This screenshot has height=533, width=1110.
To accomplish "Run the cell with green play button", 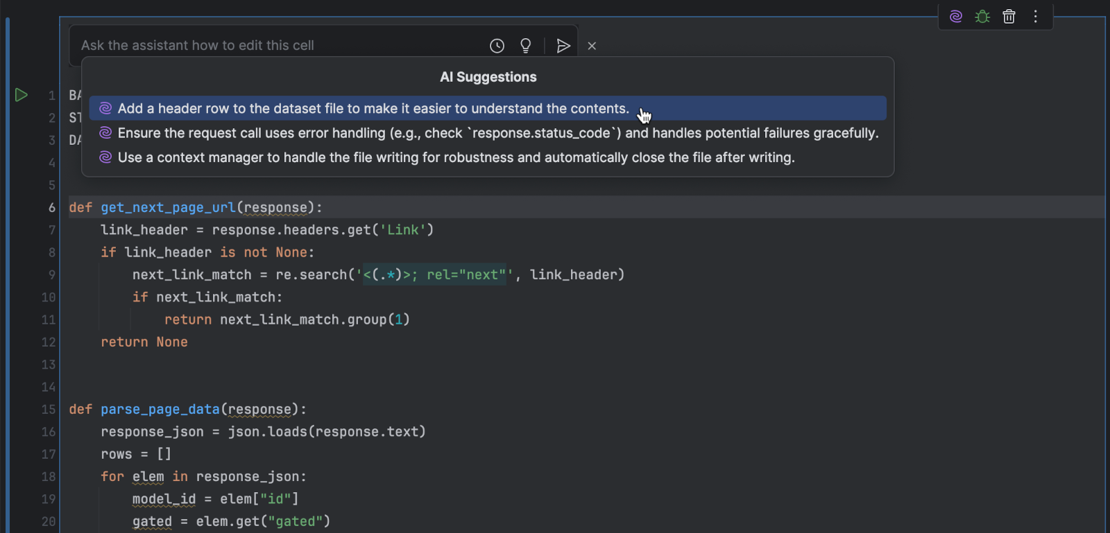I will pyautogui.click(x=22, y=95).
